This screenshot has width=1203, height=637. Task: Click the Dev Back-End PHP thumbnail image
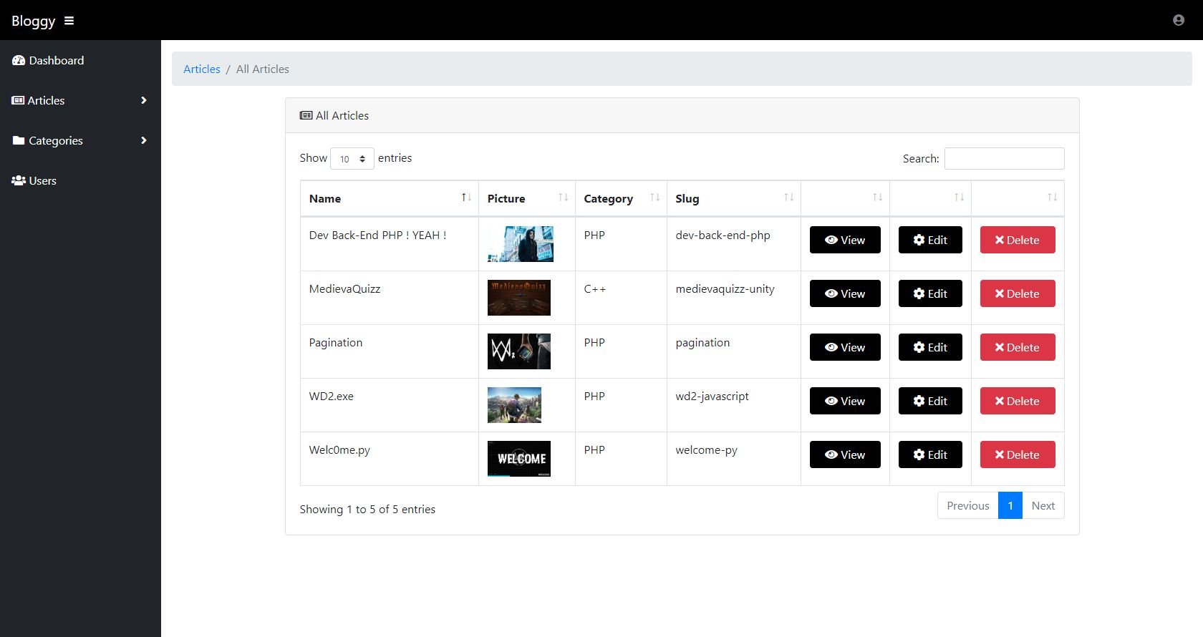(521, 244)
